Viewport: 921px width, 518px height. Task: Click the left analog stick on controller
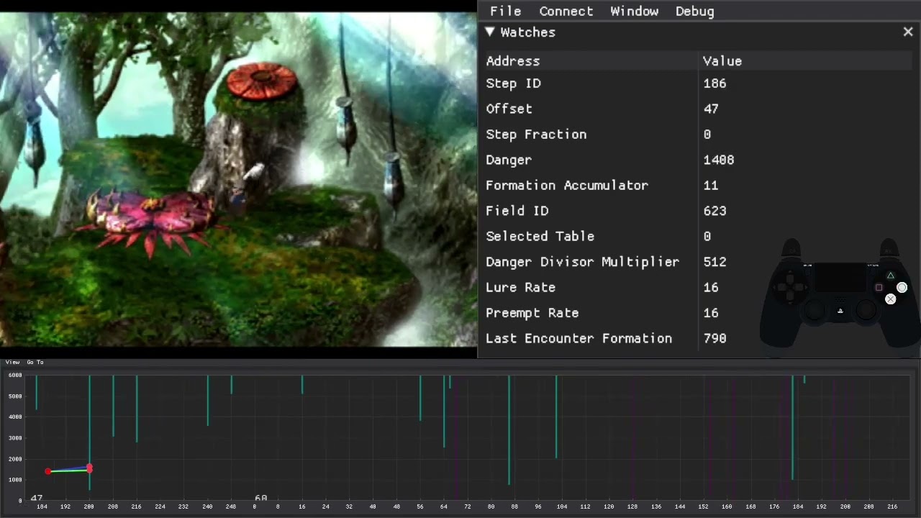point(814,310)
